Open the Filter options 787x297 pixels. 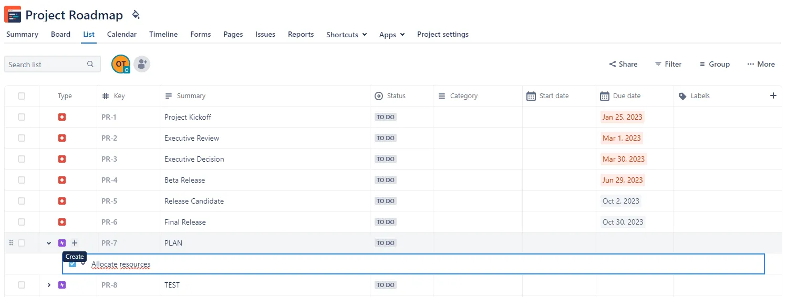[x=668, y=64]
